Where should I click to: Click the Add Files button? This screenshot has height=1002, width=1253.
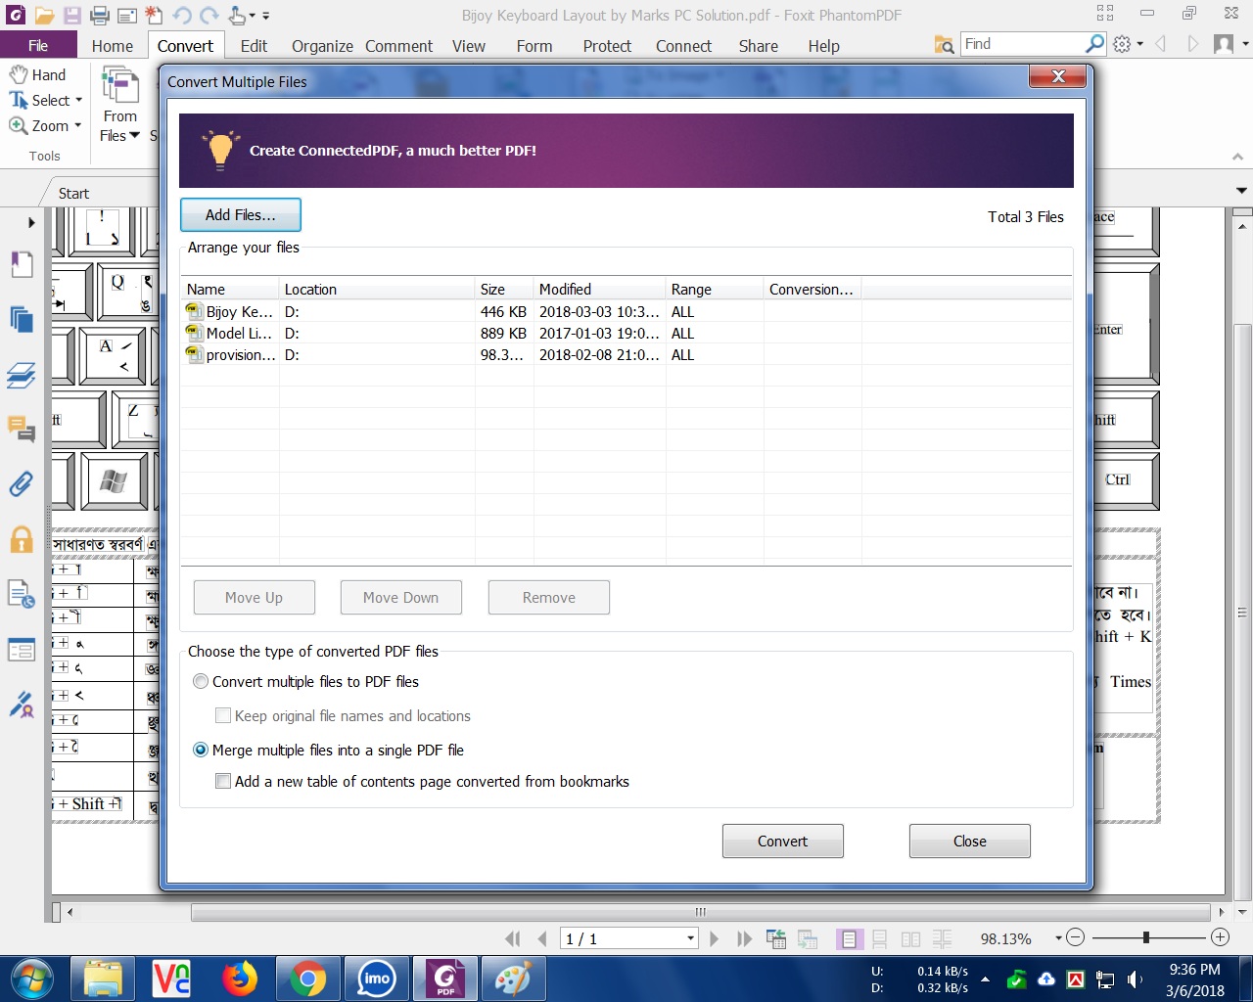coord(240,215)
